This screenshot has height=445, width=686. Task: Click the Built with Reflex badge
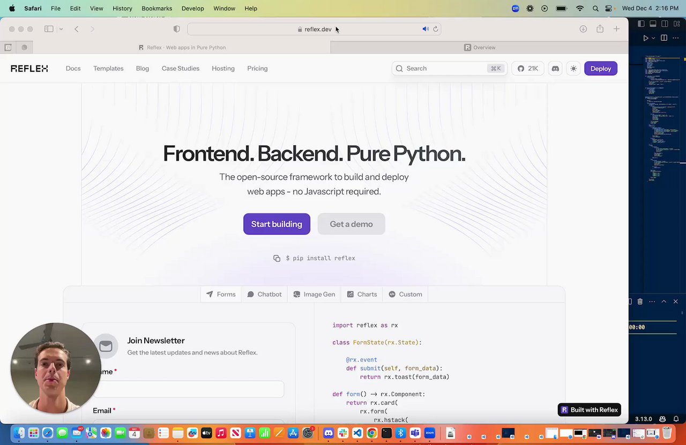pyautogui.click(x=590, y=410)
